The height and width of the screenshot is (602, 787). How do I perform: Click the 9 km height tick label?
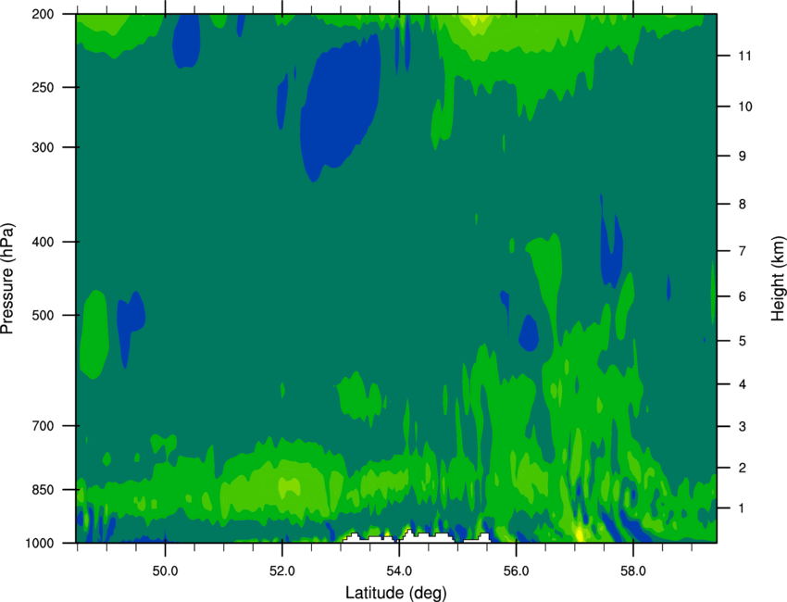coord(743,157)
